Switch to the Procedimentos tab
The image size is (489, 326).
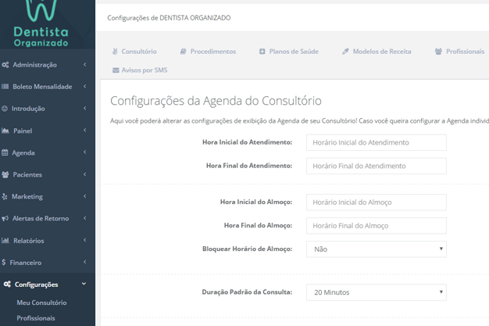[x=208, y=52]
